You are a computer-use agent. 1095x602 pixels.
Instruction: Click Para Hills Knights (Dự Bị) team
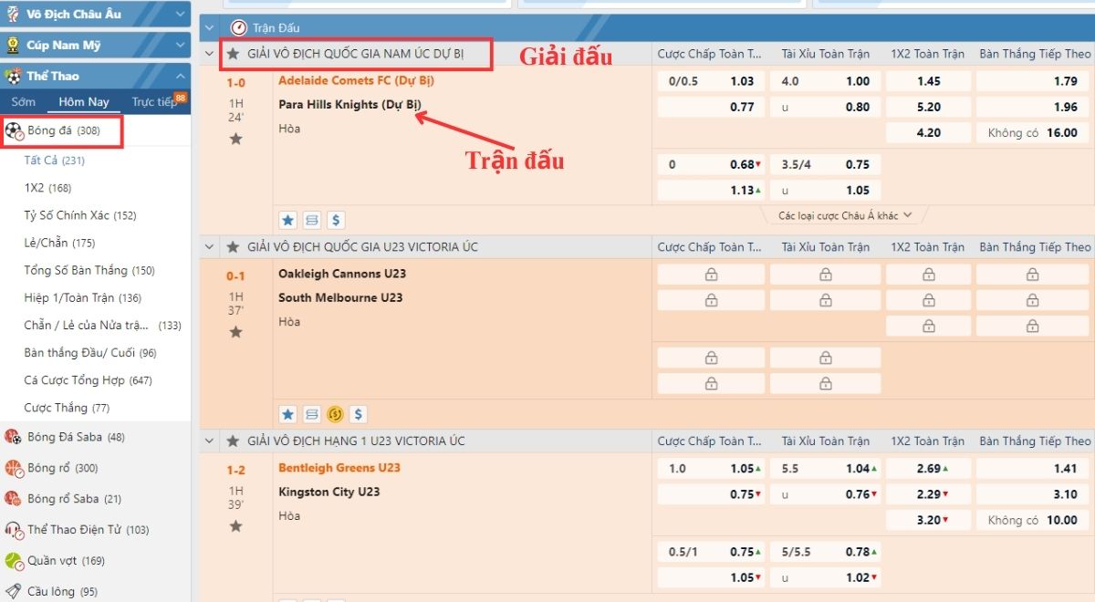pyautogui.click(x=349, y=104)
